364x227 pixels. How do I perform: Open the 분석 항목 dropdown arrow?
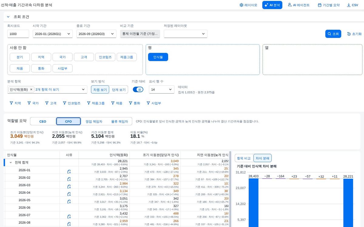(83, 90)
